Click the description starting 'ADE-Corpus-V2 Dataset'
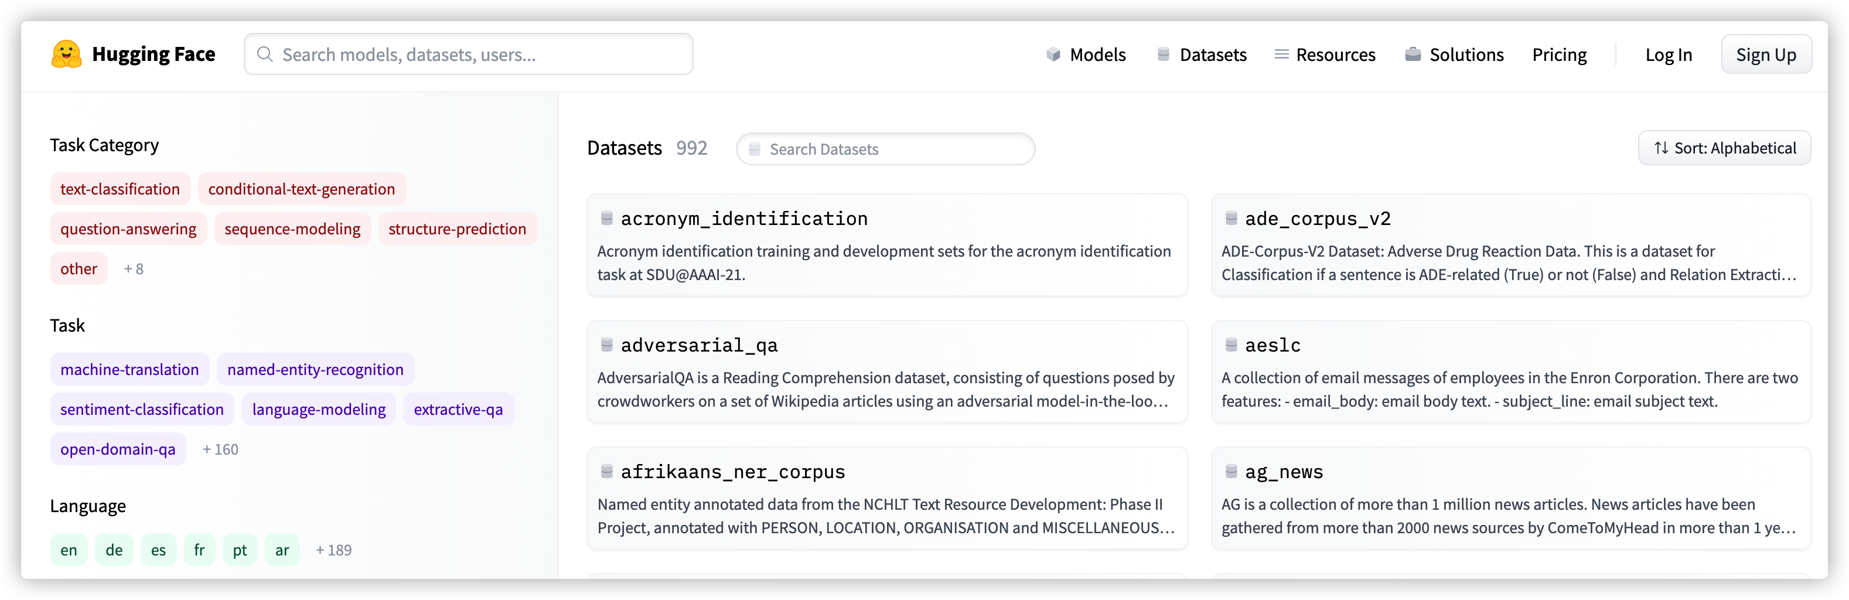This screenshot has width=1849, height=600. click(x=1509, y=262)
